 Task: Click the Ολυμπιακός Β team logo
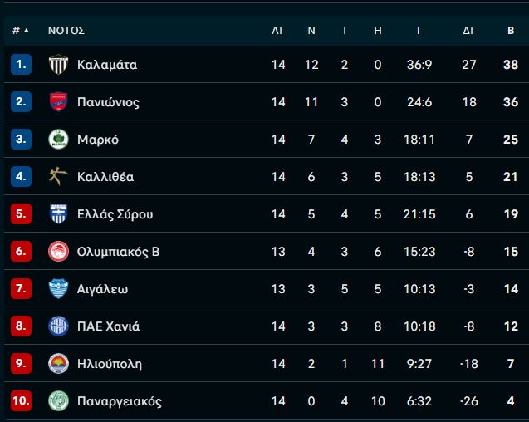(x=58, y=252)
